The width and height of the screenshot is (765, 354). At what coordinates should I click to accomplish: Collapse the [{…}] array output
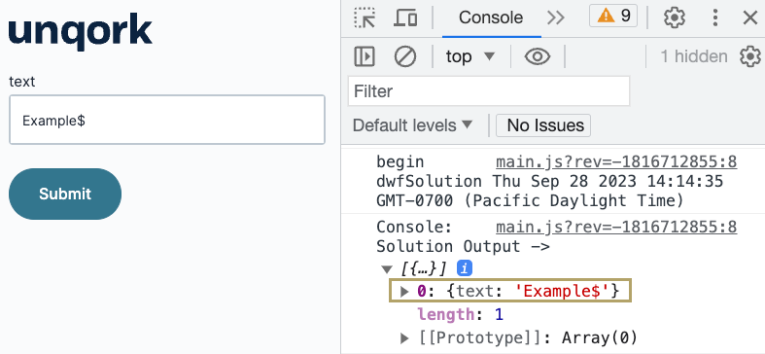pos(387,268)
